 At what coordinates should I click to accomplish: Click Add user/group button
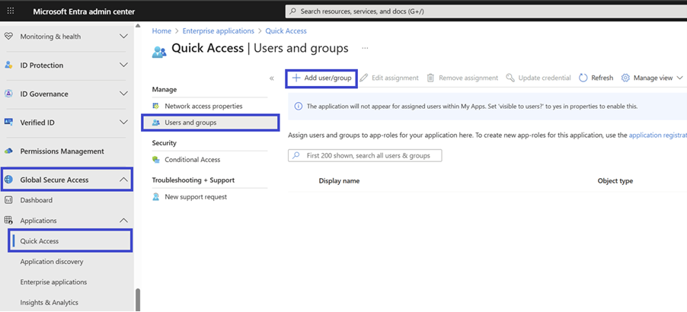pyautogui.click(x=321, y=78)
